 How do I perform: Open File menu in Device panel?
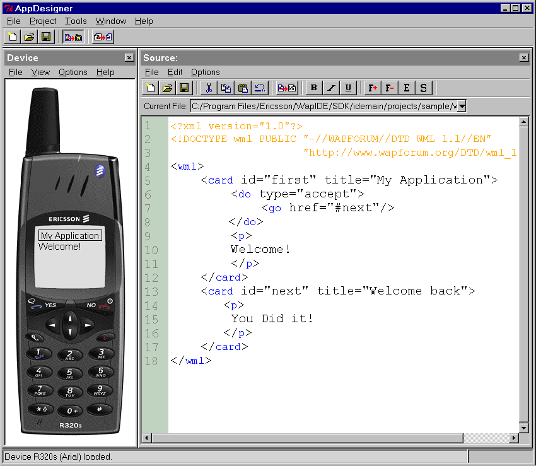(15, 72)
